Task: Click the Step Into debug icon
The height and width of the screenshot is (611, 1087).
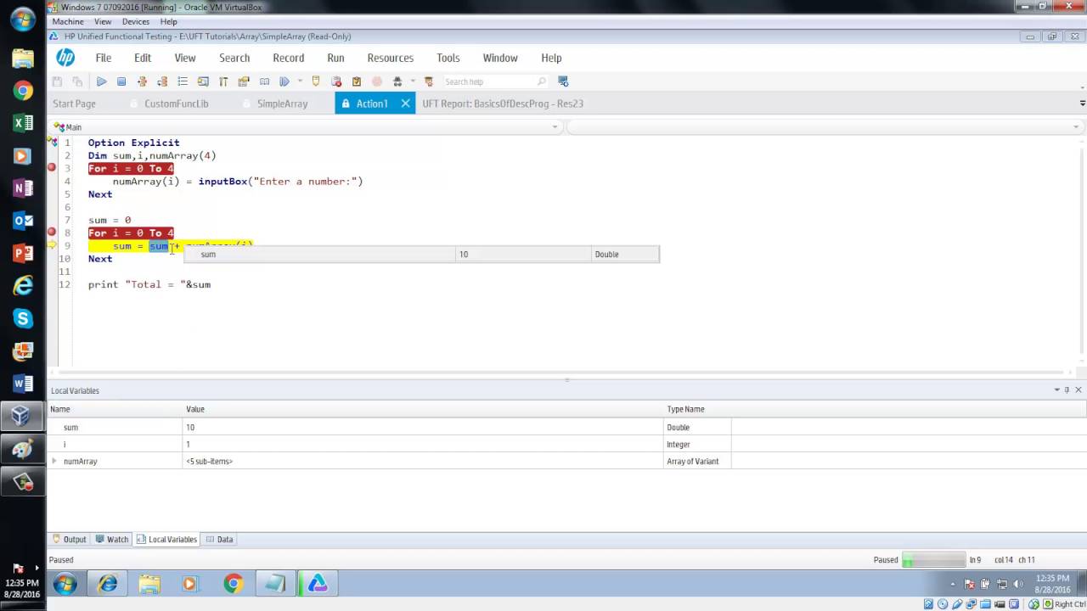Action: tap(142, 81)
